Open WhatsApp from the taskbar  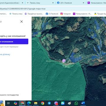click(76, 103)
